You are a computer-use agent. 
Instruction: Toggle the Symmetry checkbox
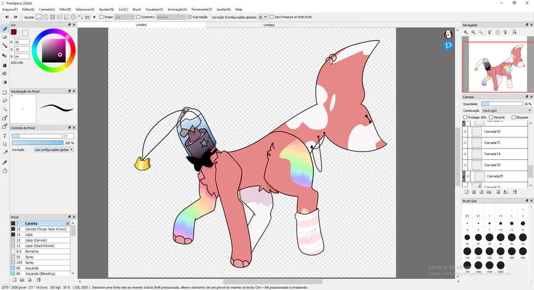point(138,17)
